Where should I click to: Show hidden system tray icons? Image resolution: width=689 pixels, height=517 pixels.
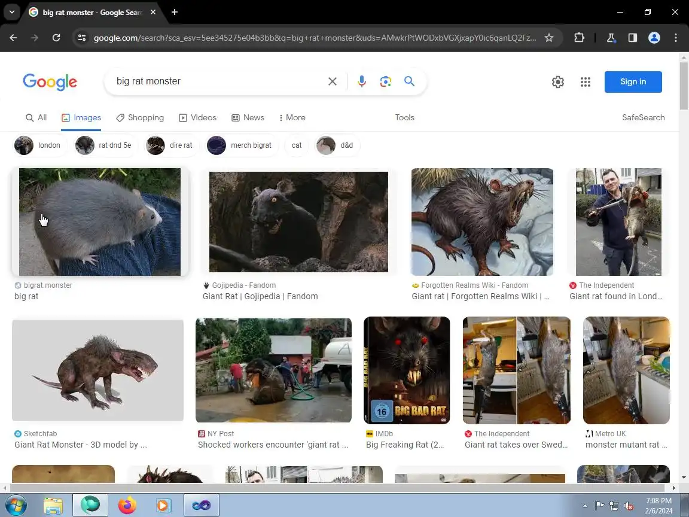[585, 506]
